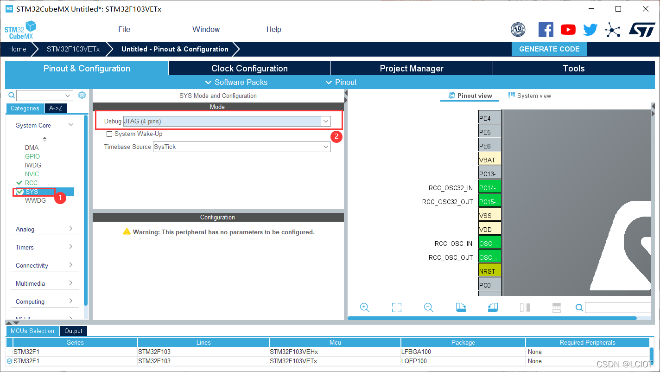Select DMA in System Core list
The image size is (660, 372).
(32, 148)
